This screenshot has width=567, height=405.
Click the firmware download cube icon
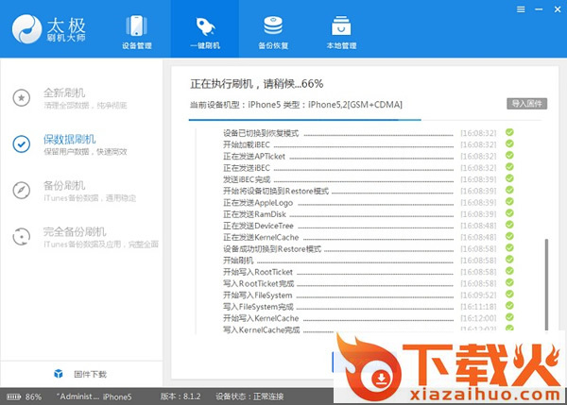pyautogui.click(x=59, y=373)
